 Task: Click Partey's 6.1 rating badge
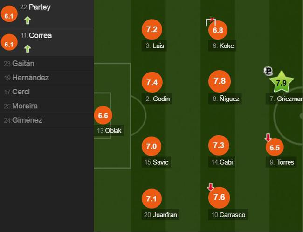[8, 16]
